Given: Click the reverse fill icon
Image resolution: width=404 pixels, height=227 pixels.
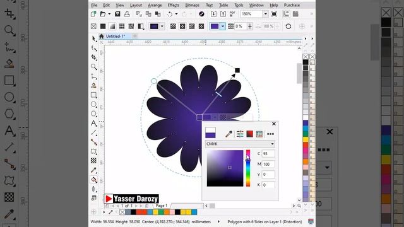Looking at the screenshot, I should click(x=288, y=26).
